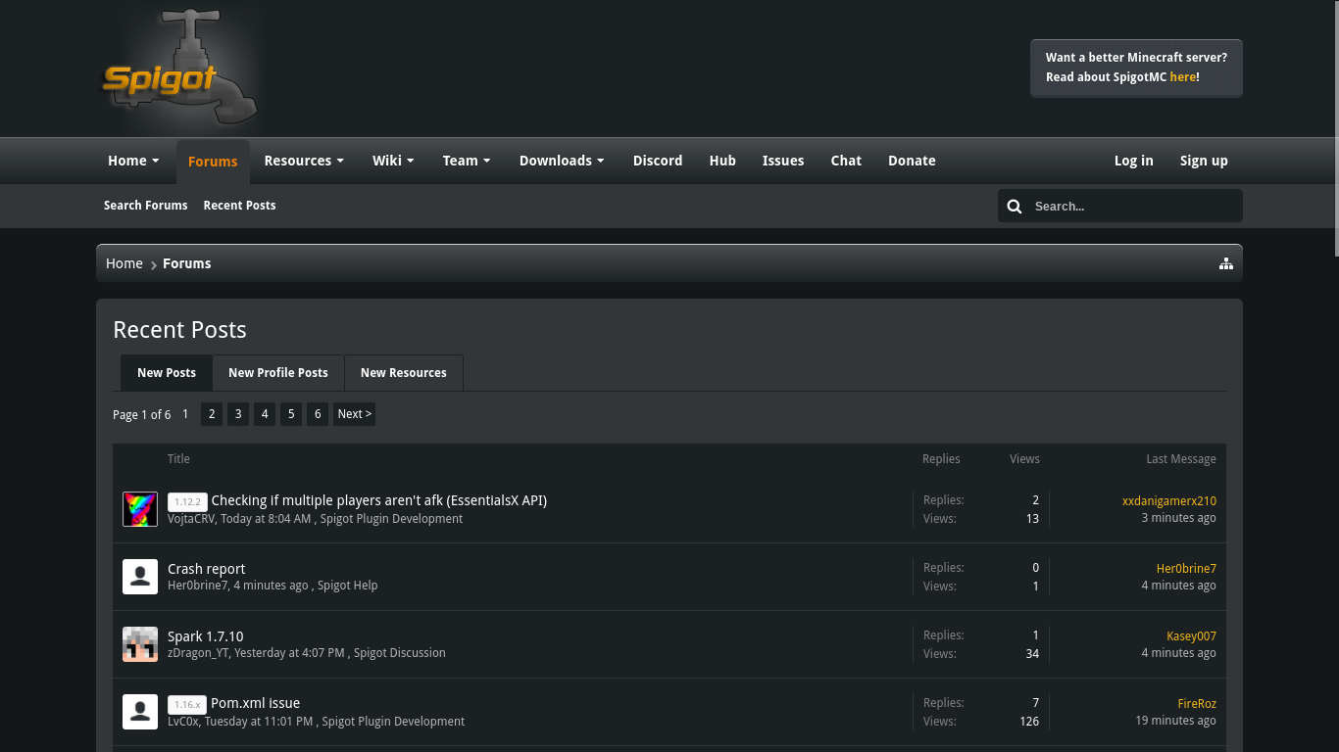
Task: Sort threads by Title column header
Action: (x=178, y=459)
